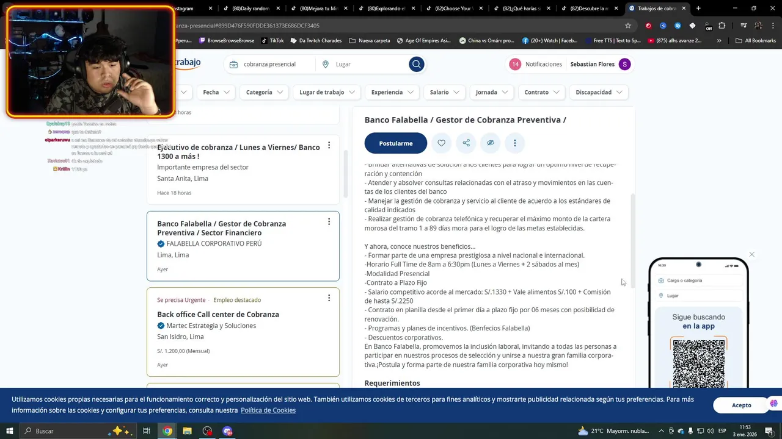The image size is (782, 439).
Task: Click the job detail panel vertical scrollbar
Action: [x=633, y=241]
